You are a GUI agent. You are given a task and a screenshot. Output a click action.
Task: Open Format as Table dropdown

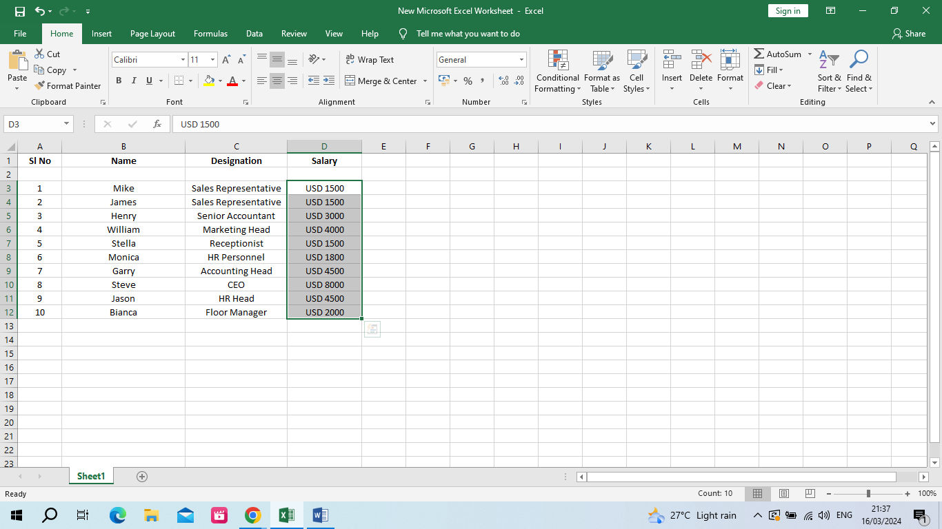[601, 71]
